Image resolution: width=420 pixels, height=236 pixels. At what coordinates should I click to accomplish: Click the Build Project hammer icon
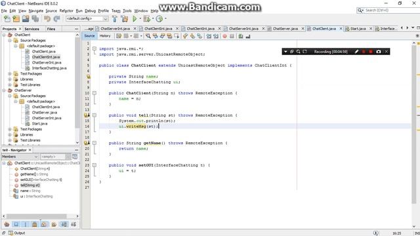point(115,19)
